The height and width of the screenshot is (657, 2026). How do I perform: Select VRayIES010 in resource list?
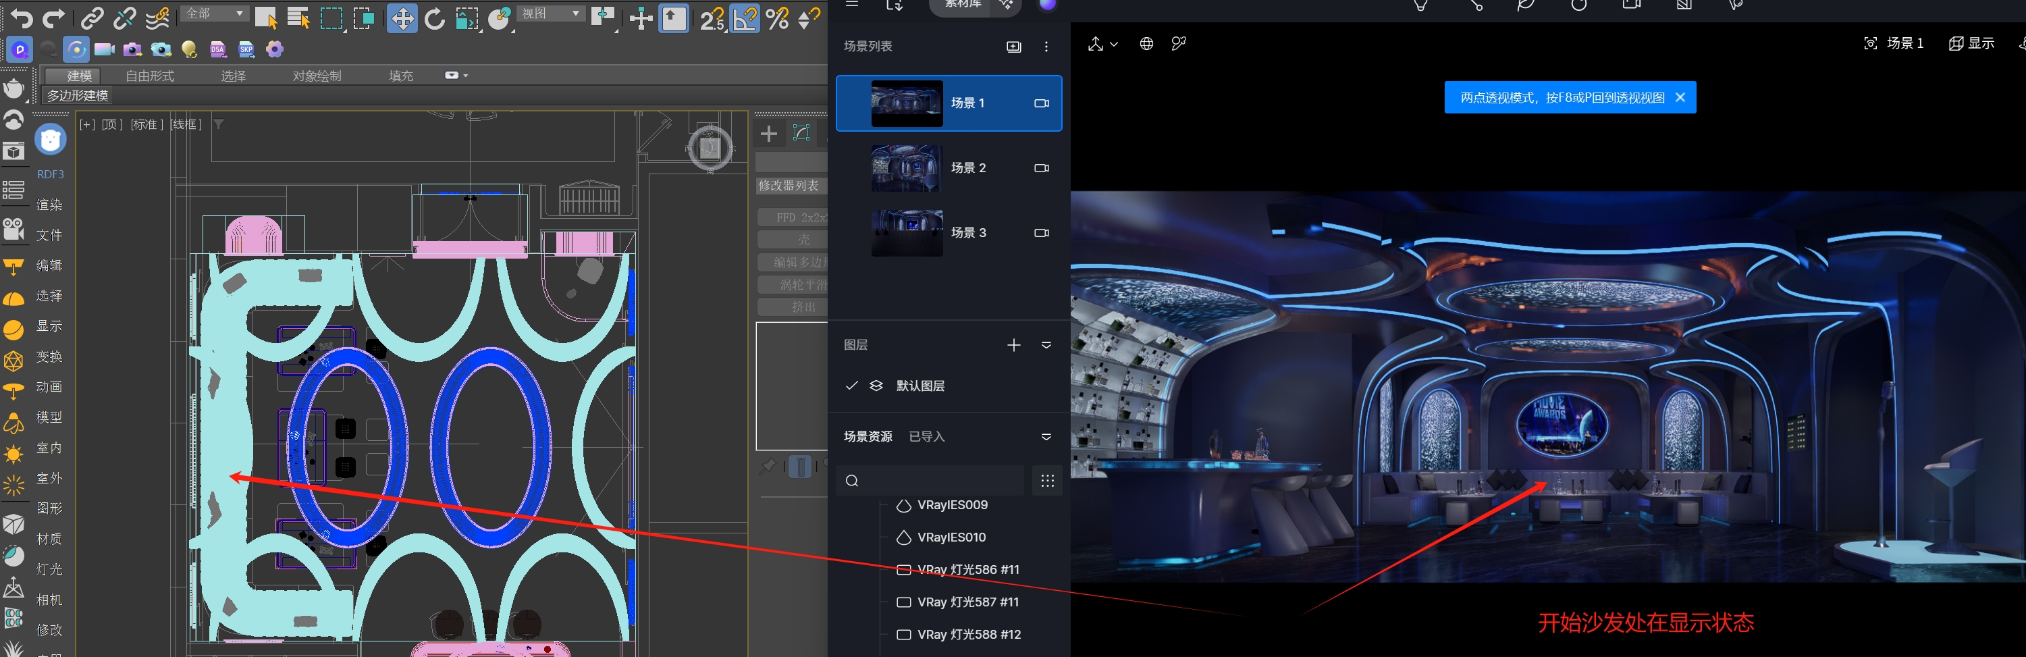(951, 537)
